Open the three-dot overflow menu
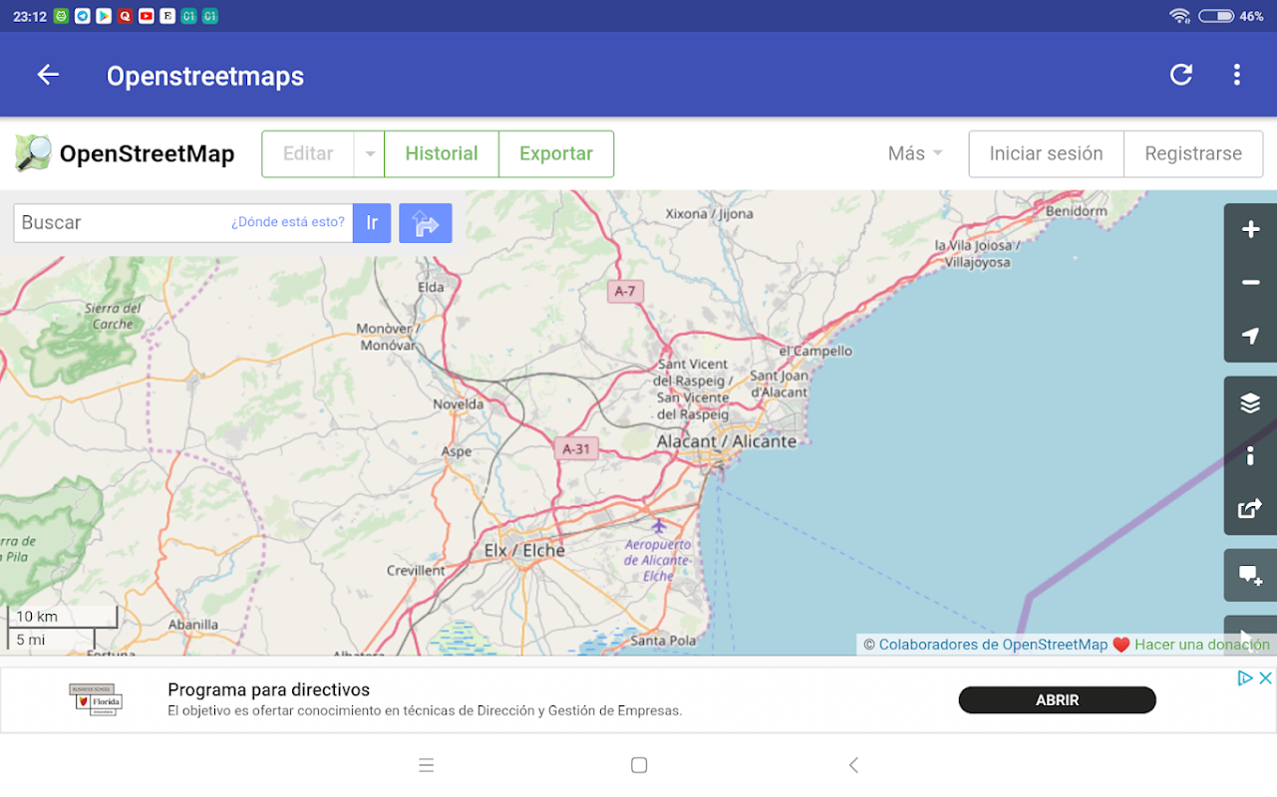1277x797 pixels. click(1237, 75)
